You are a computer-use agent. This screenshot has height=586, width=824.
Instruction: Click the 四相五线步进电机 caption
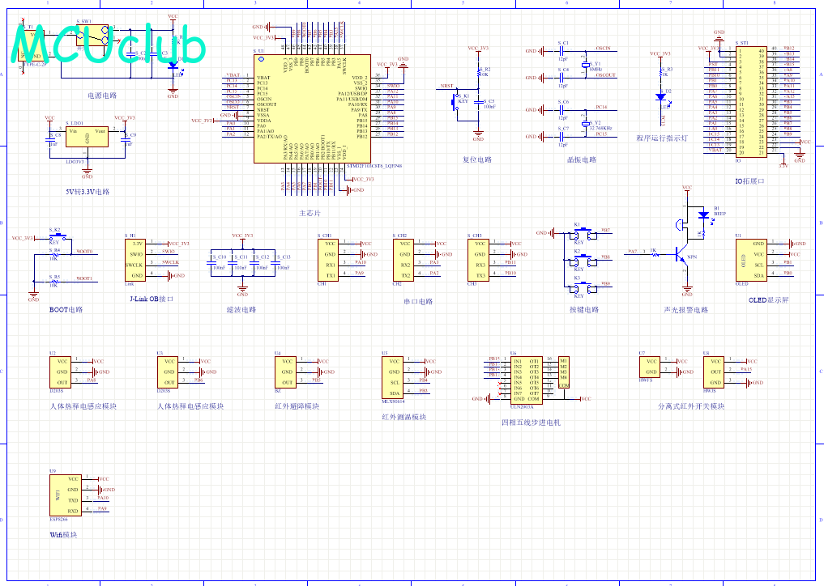(x=532, y=423)
